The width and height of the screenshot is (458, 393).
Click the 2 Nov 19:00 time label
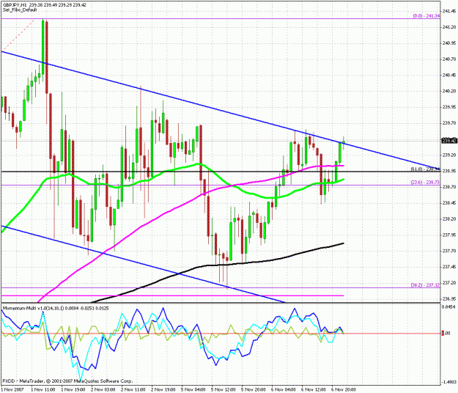(163, 389)
